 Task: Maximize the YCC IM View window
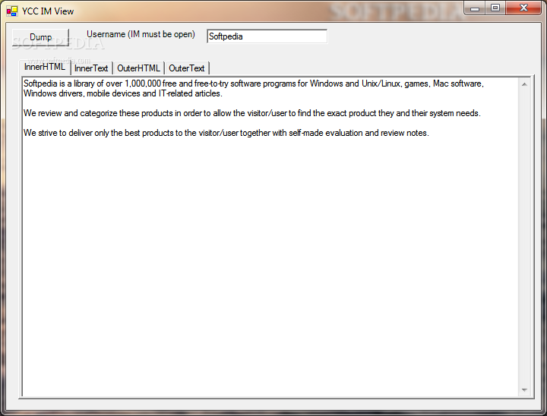495,8
